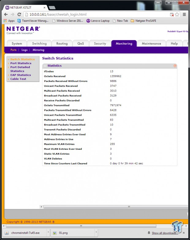Open Netgear ProSAFE bookmarks folder
The width and height of the screenshot is (190, 240).
(x=143, y=21)
